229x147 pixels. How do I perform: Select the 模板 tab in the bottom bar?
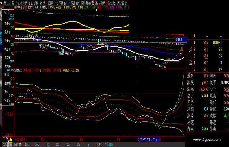click(x=10, y=145)
